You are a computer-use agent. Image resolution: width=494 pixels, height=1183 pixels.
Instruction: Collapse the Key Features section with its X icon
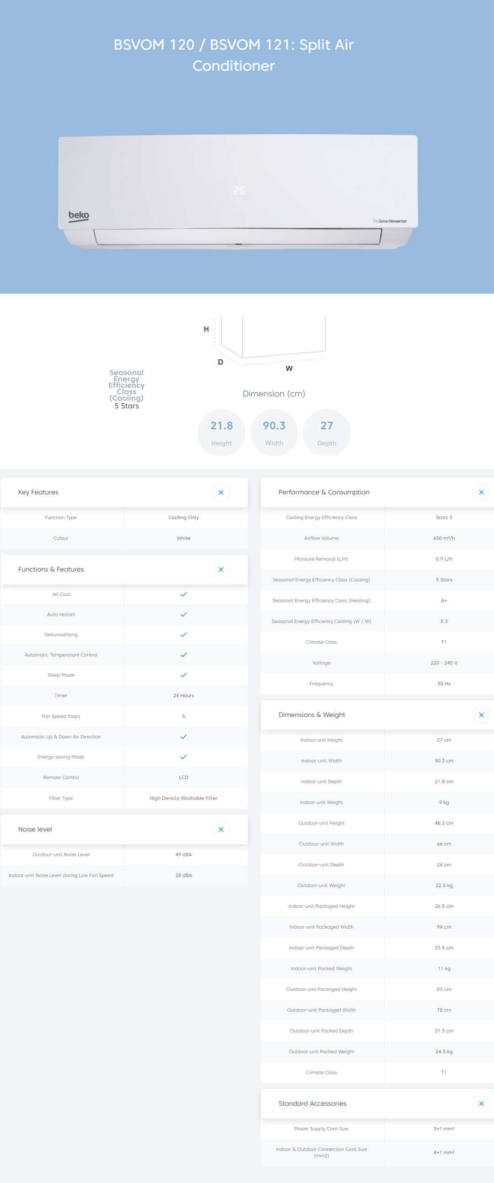(220, 492)
